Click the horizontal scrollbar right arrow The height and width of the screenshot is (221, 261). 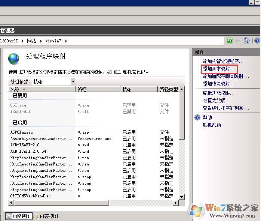pos(175,203)
